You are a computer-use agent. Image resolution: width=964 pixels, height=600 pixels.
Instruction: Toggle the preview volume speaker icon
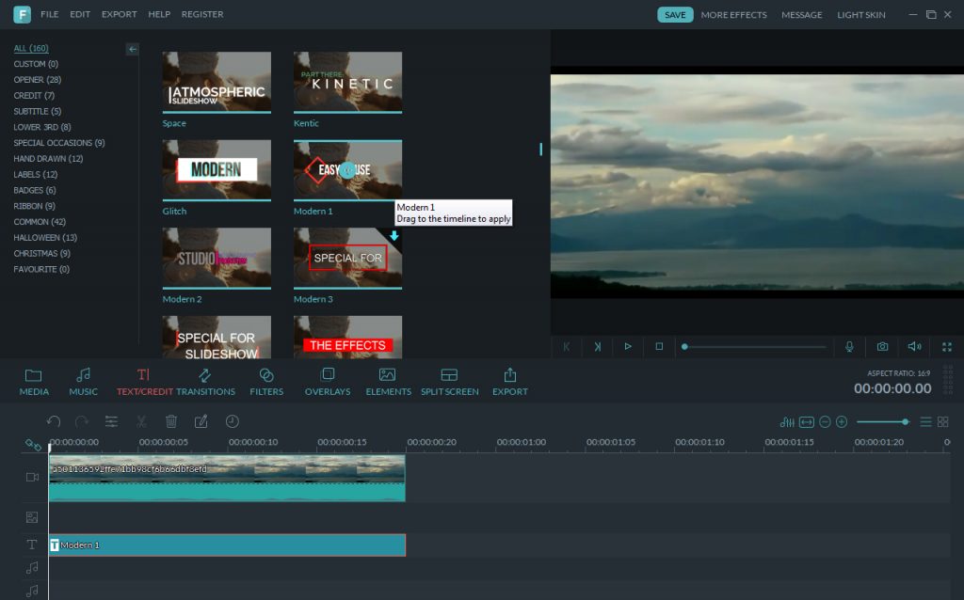point(915,346)
